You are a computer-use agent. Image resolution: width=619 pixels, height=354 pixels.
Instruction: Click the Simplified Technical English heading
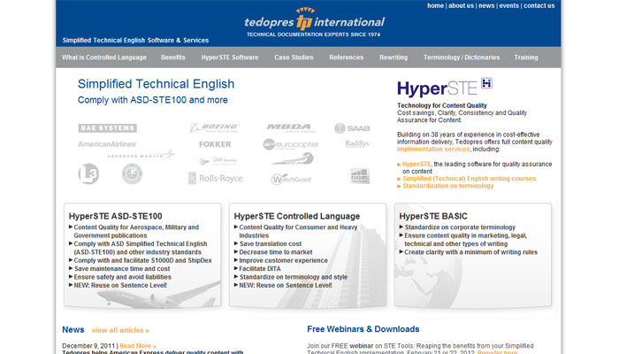point(156,84)
